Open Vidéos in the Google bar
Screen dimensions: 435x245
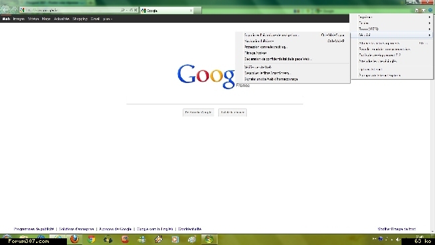click(x=33, y=19)
